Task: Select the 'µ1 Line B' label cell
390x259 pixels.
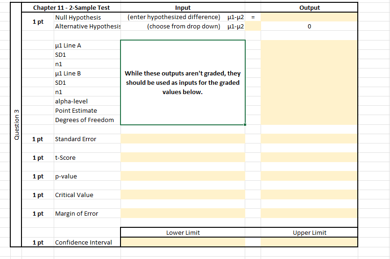Action: (87, 73)
